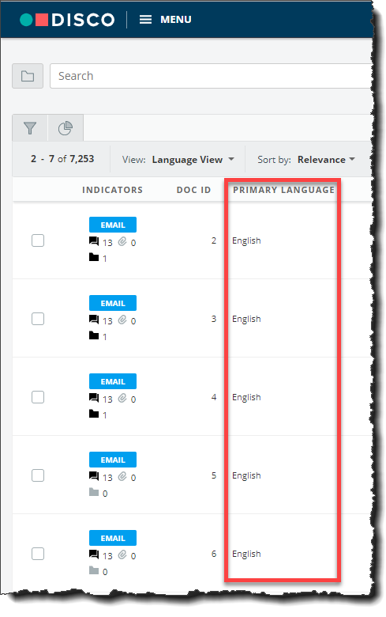Click the hamburger MENU icon

pos(146,19)
